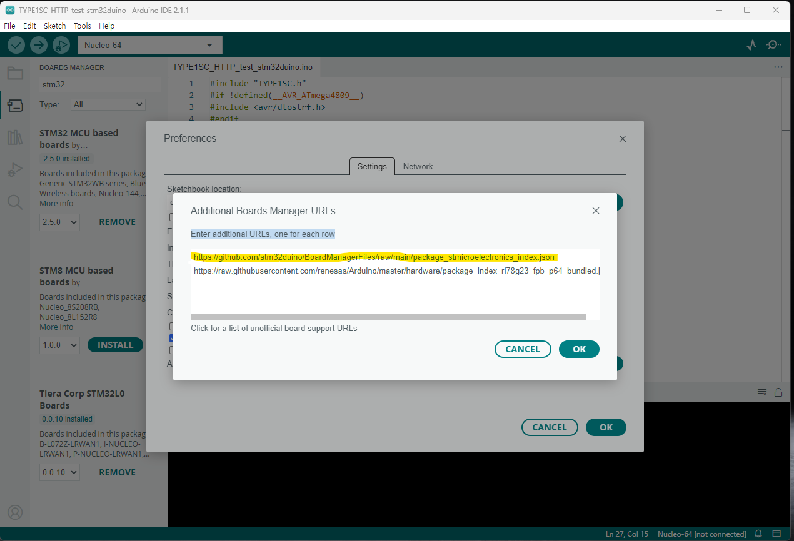Open the Library Manager sidebar icon

pyautogui.click(x=15, y=137)
